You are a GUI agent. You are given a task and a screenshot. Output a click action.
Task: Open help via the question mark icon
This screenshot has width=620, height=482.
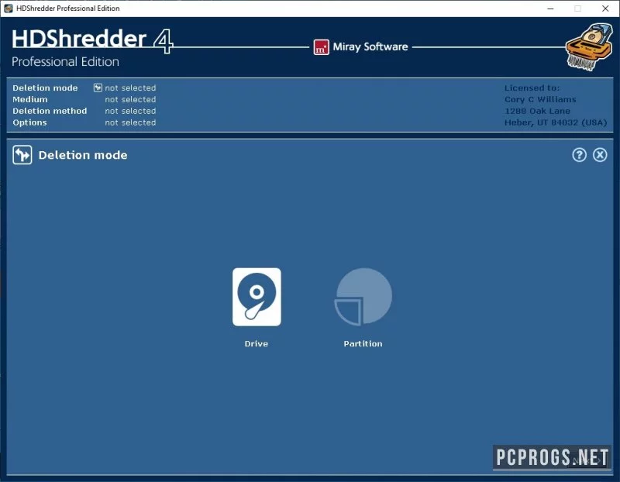tap(579, 155)
